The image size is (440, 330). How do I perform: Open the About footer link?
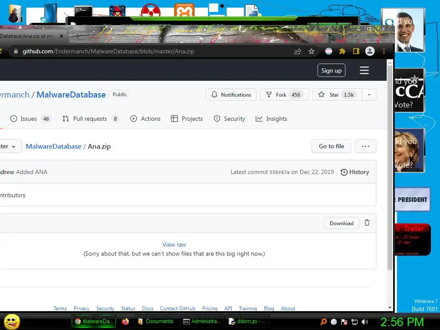tap(288, 309)
